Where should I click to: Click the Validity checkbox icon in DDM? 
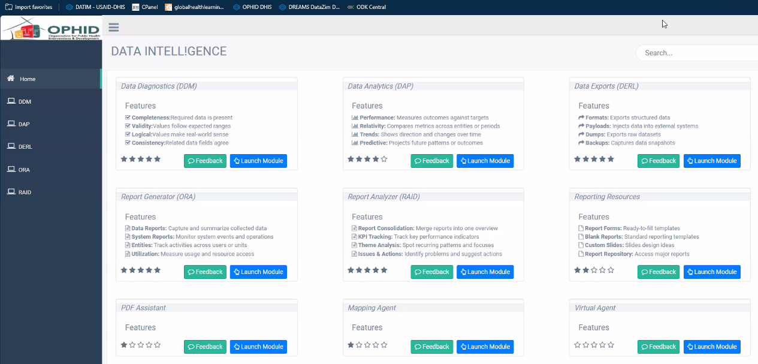pos(128,126)
